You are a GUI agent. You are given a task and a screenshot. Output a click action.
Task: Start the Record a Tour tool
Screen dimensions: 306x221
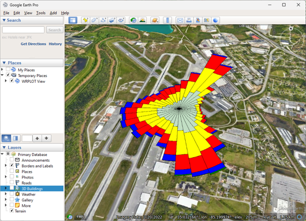point(121,20)
